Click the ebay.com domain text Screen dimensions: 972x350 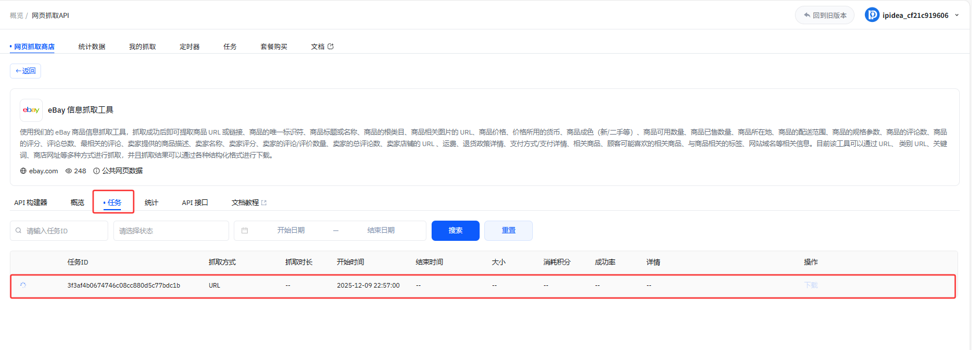(x=43, y=171)
